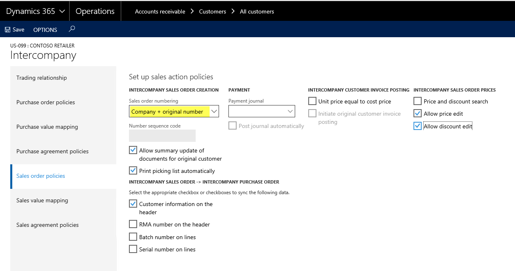Click the search magnifier icon
Screen dimensions: 515x271
point(72,29)
